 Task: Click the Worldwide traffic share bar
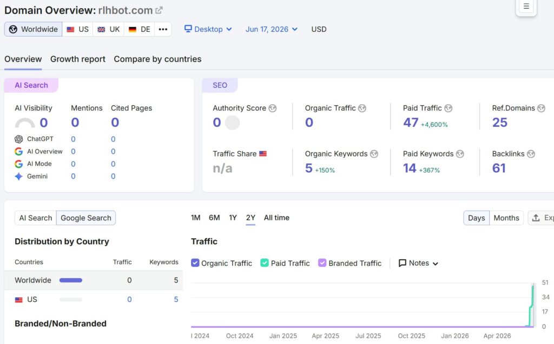point(71,280)
